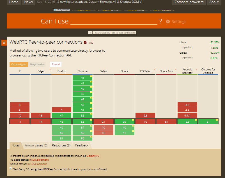Click the IE column header

point(20,71)
